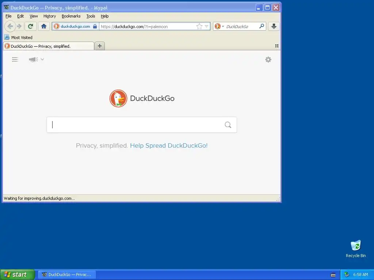
Task: Open the History menu
Action: (x=50, y=16)
